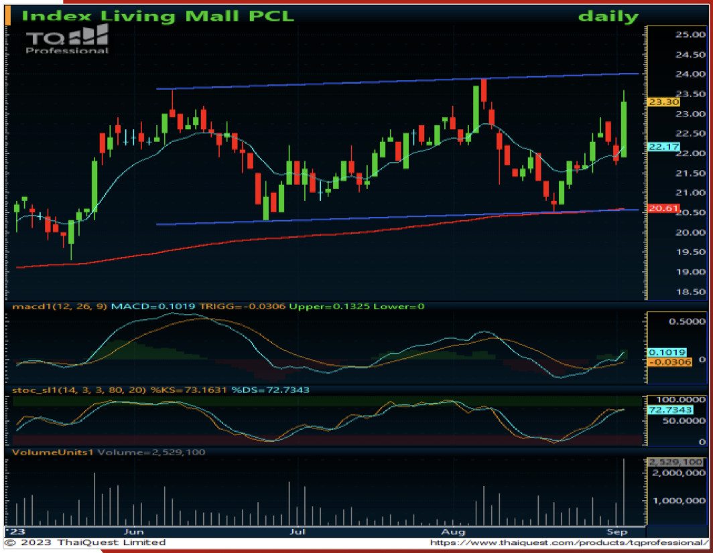Select the "VolumeUnits1" indicator label
This screenshot has height=553, width=713.
[x=53, y=452]
